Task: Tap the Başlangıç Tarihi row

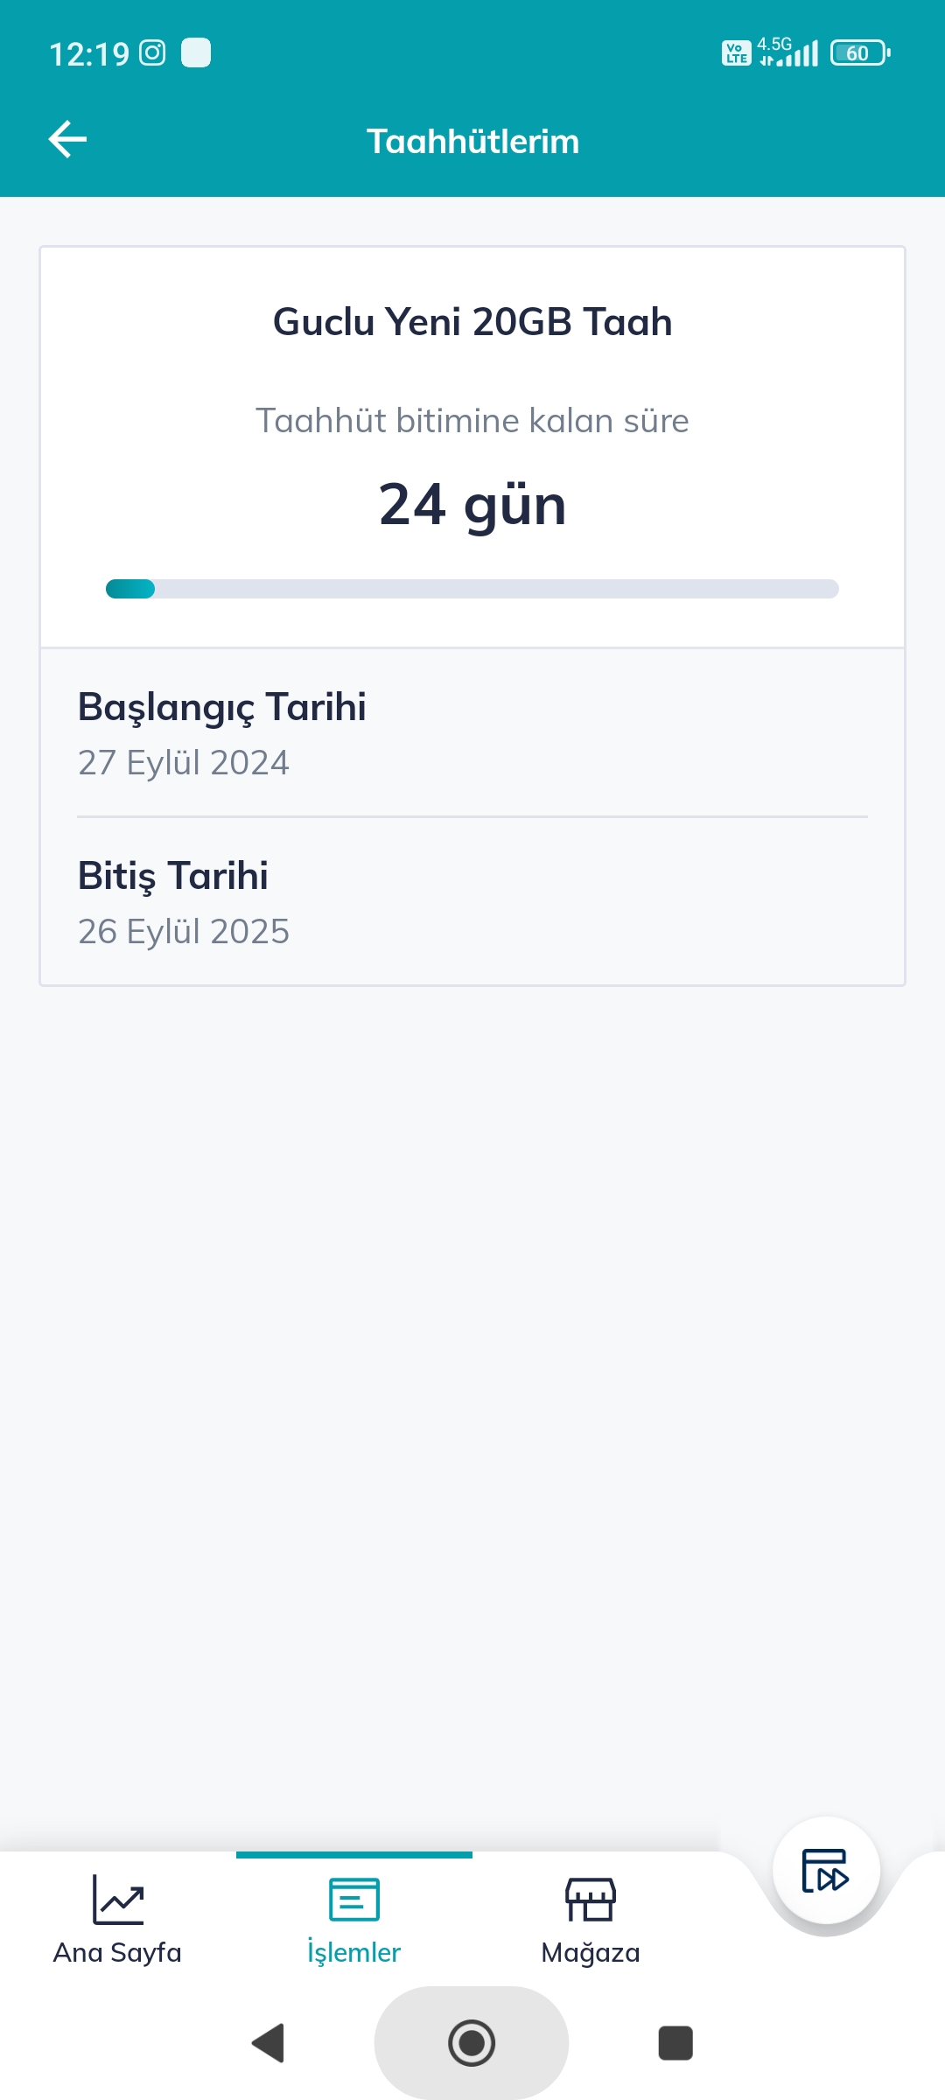Action: tap(472, 733)
